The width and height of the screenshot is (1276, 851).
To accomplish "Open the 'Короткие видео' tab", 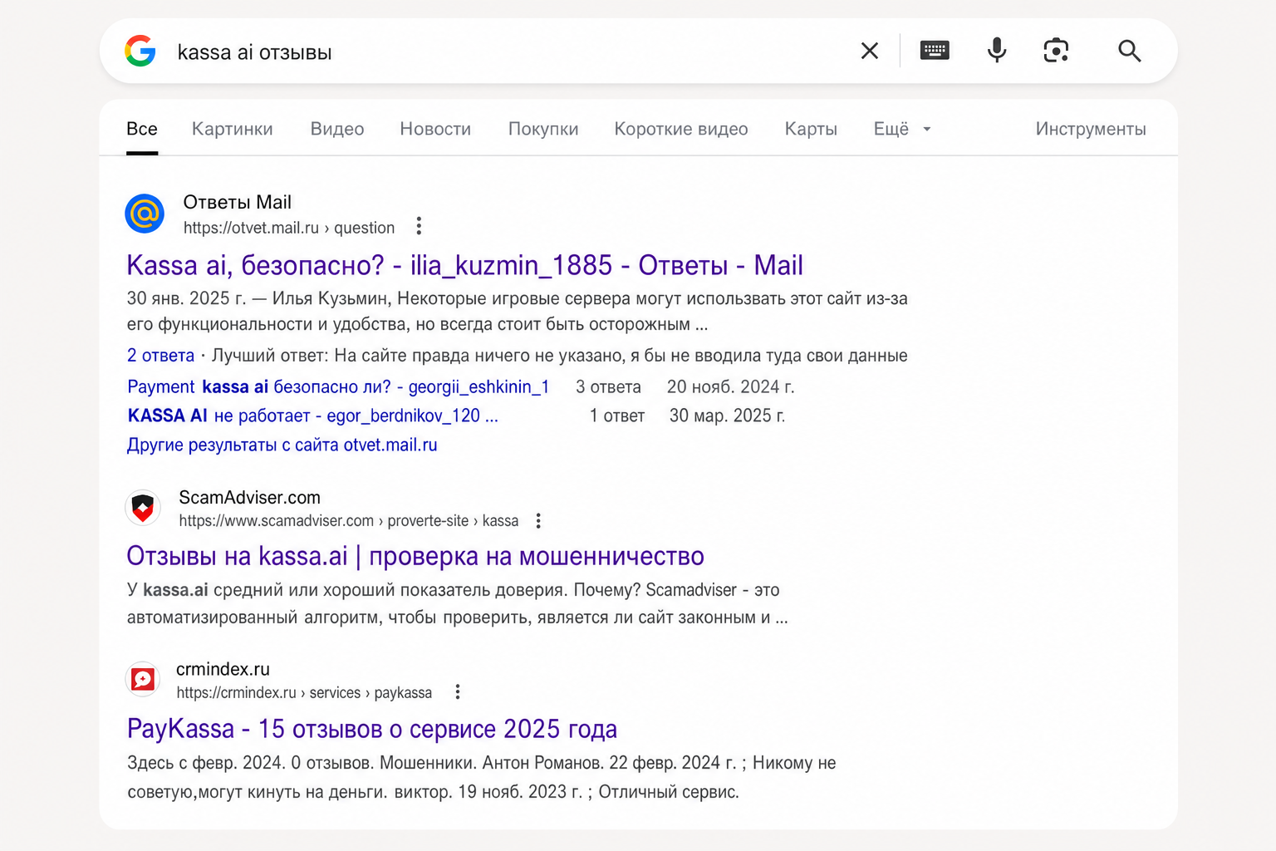I will pyautogui.click(x=681, y=129).
